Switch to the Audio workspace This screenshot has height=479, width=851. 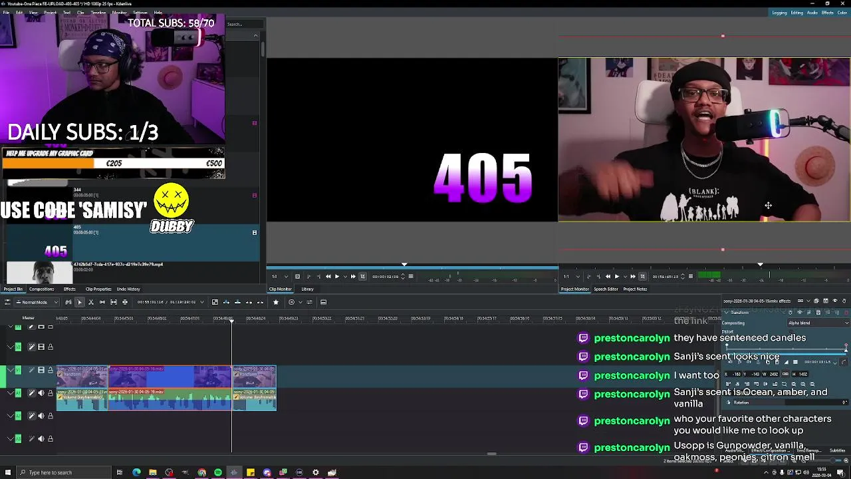coord(812,13)
